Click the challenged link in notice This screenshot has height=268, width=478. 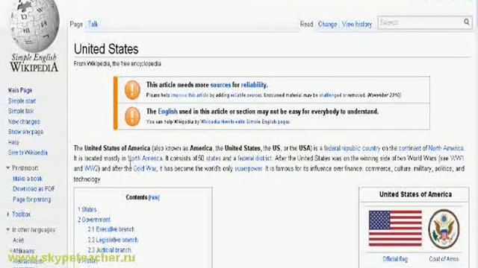pos(330,95)
